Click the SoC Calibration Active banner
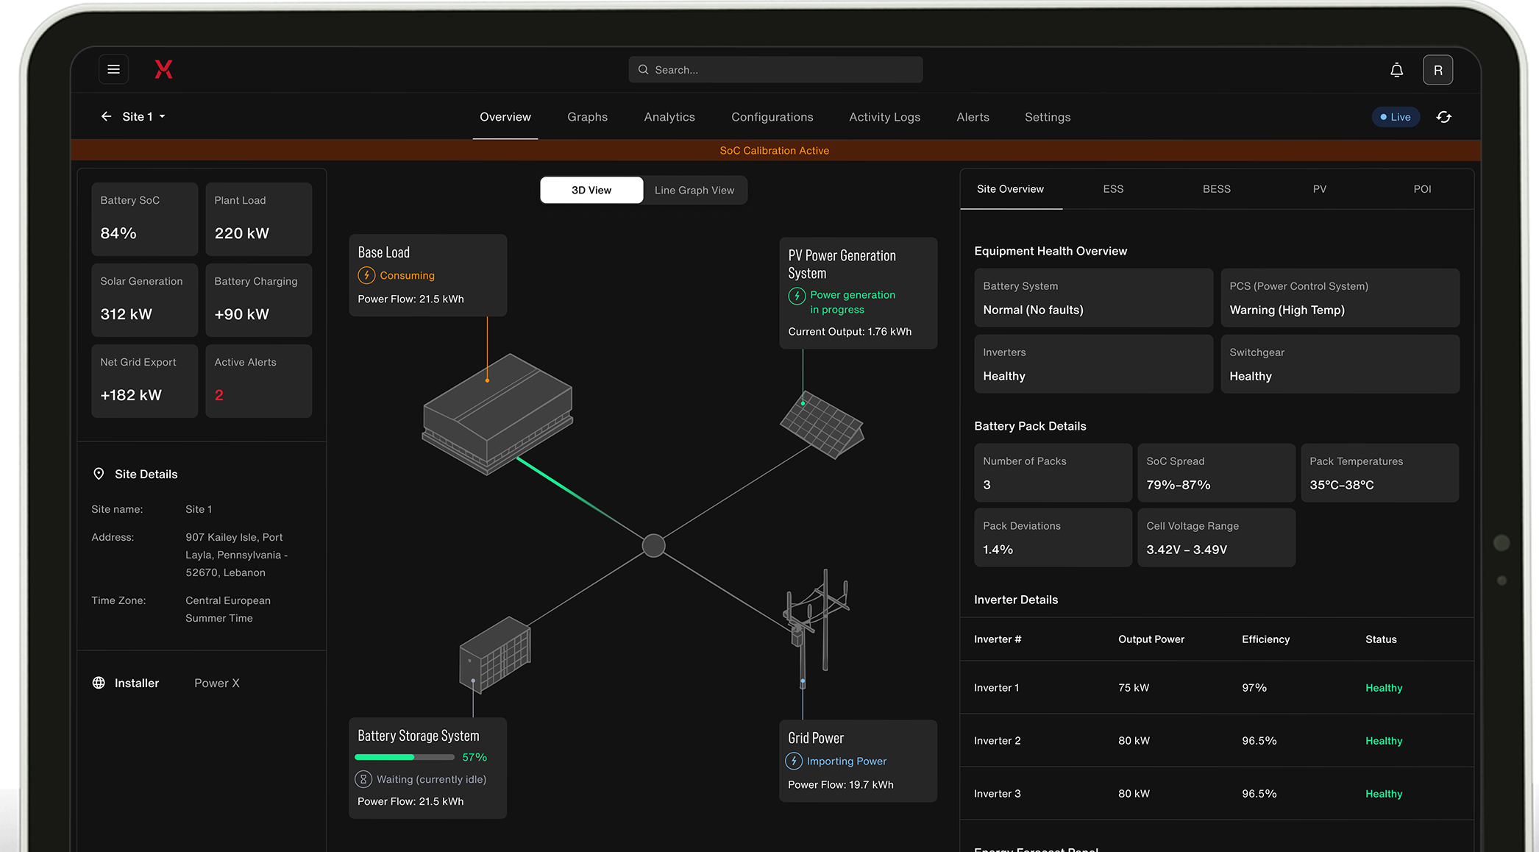Image resolution: width=1539 pixels, height=852 pixels. [774, 150]
